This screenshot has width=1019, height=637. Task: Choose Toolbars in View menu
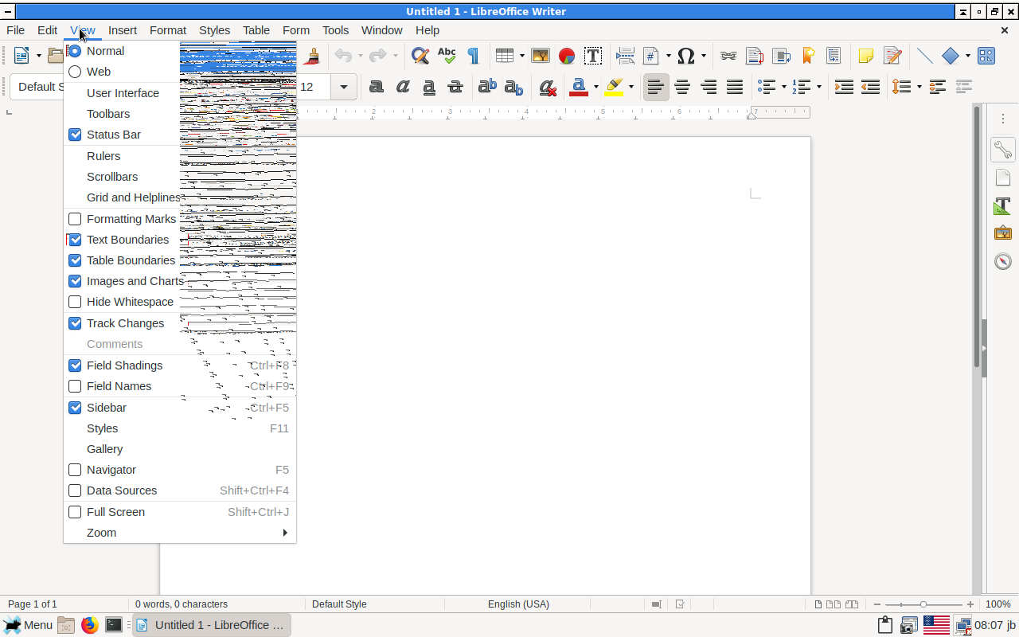pyautogui.click(x=180, y=114)
